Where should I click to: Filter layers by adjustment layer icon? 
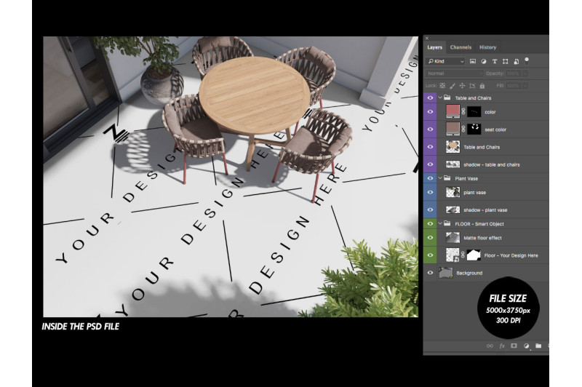(484, 62)
